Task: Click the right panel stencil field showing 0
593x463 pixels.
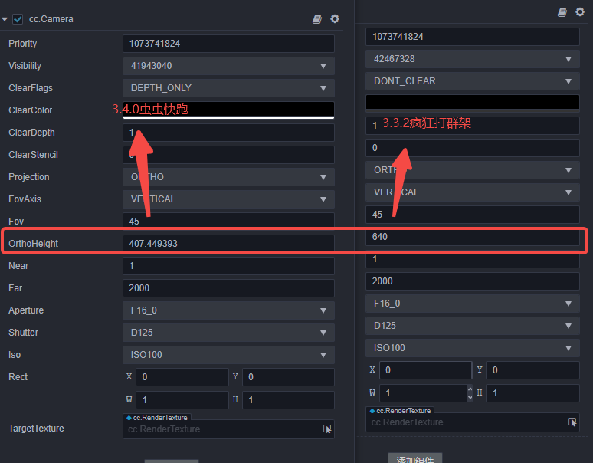Action: click(473, 148)
